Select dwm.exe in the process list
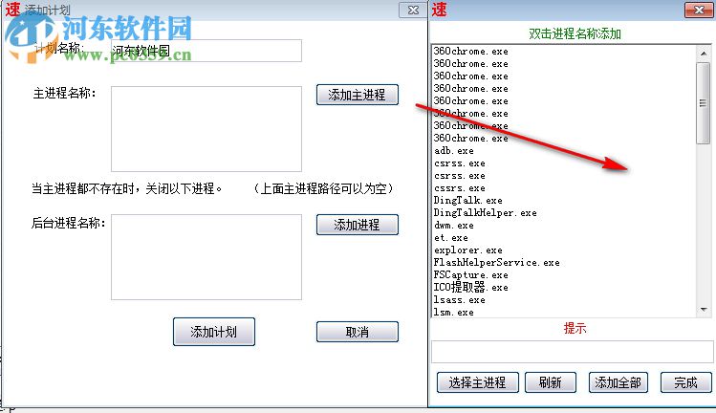Image resolution: width=716 pixels, height=413 pixels. click(454, 226)
